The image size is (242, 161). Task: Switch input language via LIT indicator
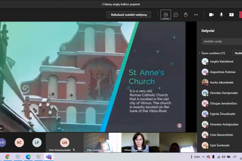click(235, 157)
